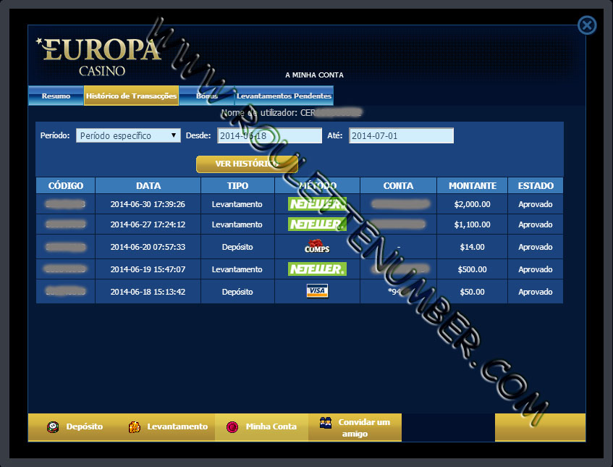This screenshot has height=467, width=613.
Task: Click the Ver Histórico button
Action: pos(247,164)
